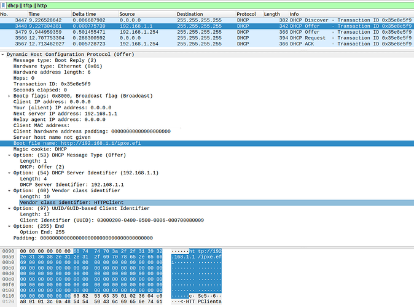Select 'Client MAC address' line

pos(41,125)
